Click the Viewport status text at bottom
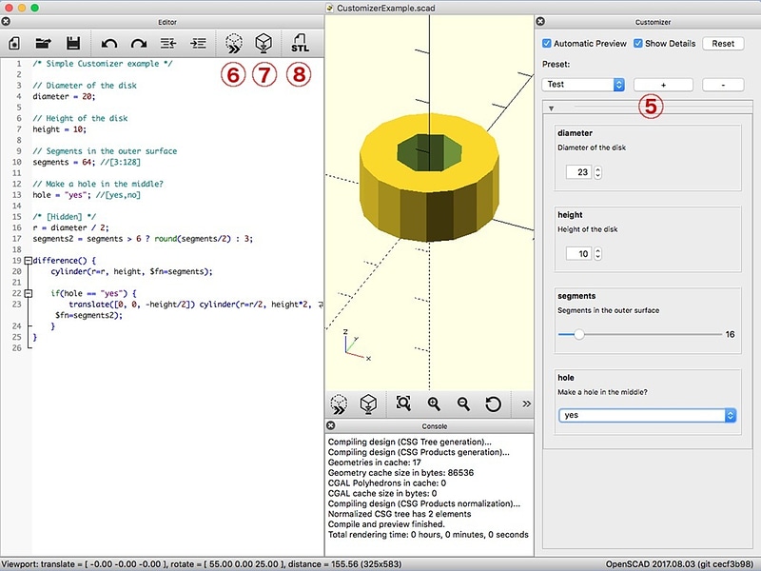 coord(202,564)
